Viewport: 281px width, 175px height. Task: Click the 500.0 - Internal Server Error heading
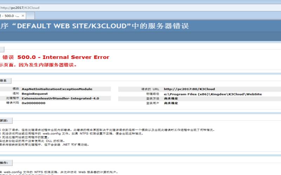(x=63, y=57)
